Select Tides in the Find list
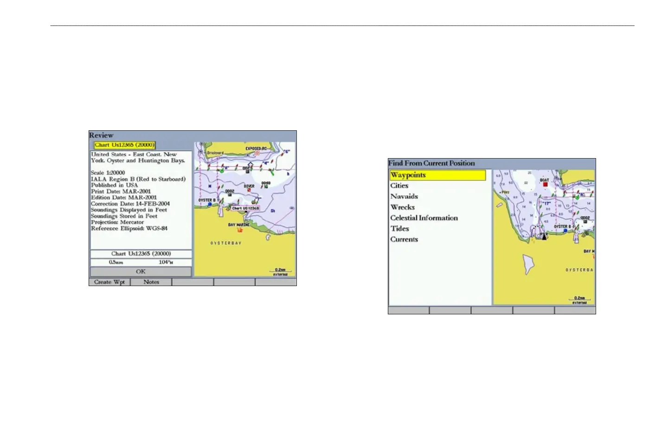This screenshot has width=668, height=434. pyautogui.click(x=399, y=229)
